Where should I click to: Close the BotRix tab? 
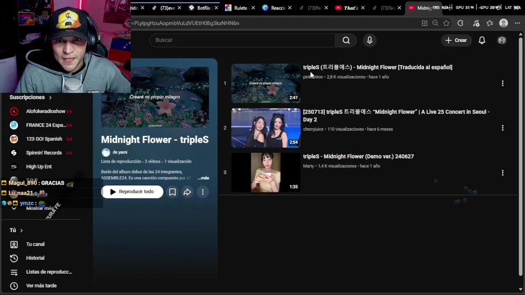tap(216, 8)
